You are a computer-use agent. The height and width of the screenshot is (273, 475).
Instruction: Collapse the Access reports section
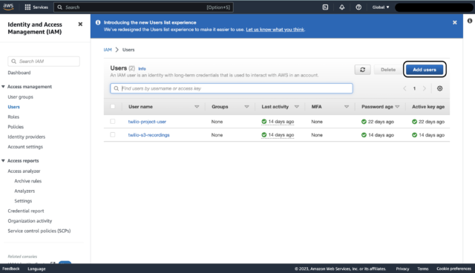pyautogui.click(x=3, y=161)
